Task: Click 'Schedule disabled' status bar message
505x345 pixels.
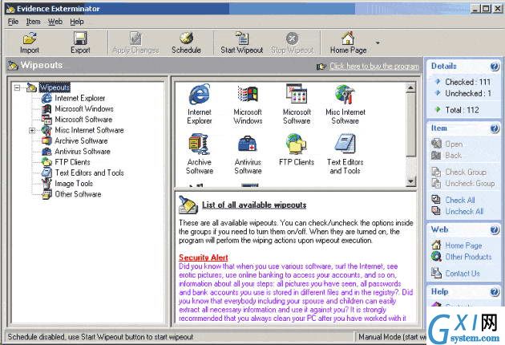Action: click(100, 337)
